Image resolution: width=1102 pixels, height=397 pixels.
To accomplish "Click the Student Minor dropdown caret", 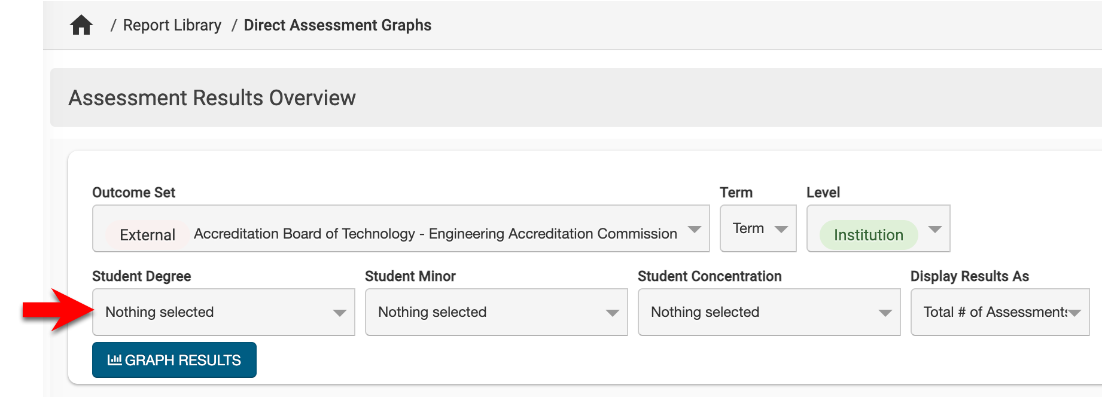I will [612, 313].
